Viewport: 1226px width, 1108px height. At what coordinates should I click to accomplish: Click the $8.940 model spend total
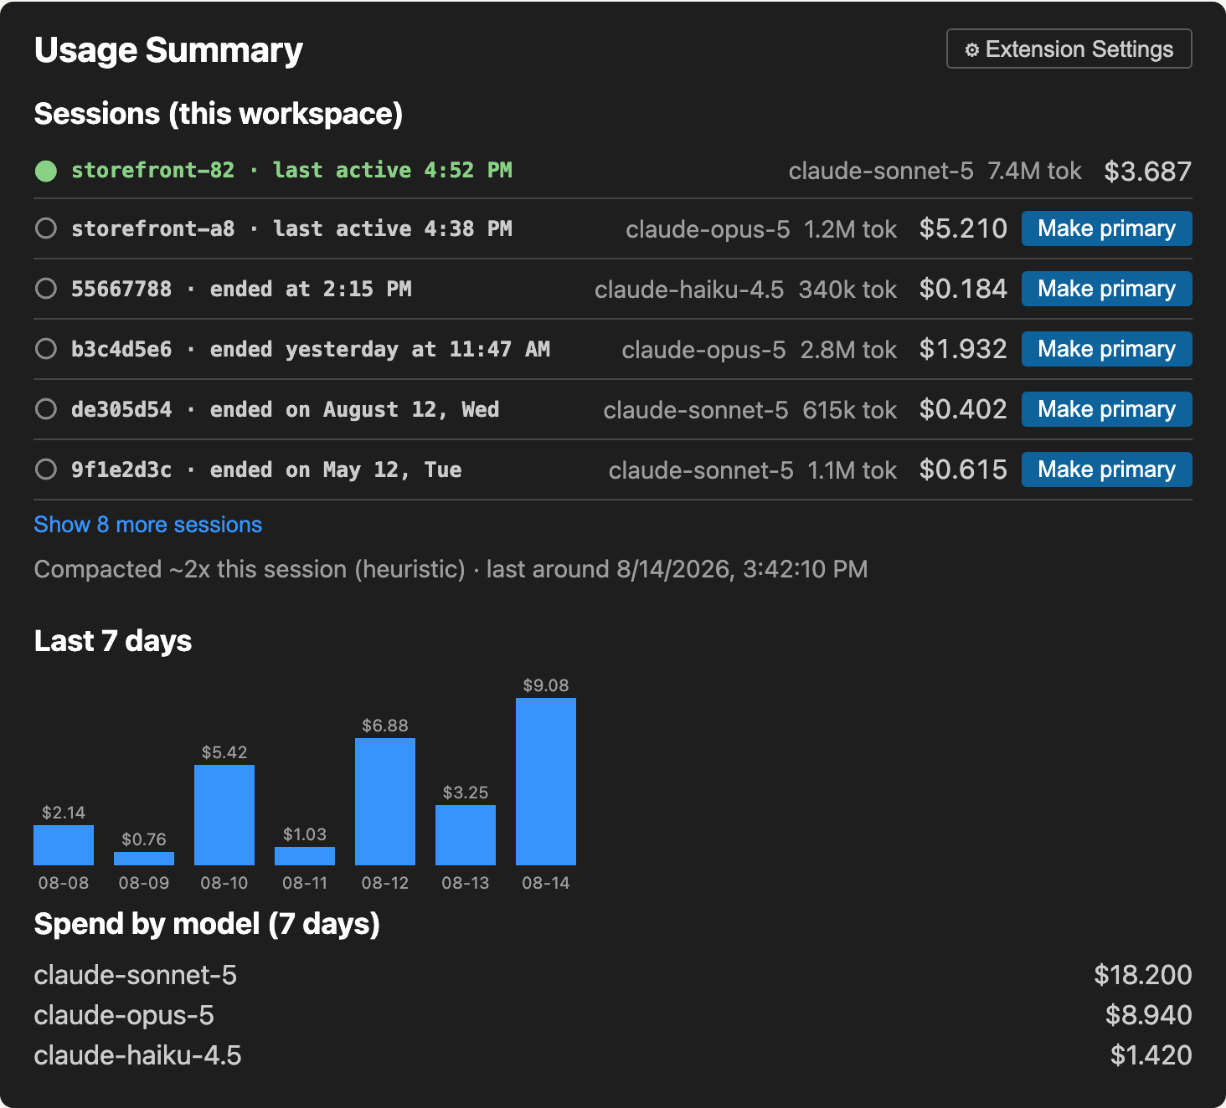coord(1148,1015)
